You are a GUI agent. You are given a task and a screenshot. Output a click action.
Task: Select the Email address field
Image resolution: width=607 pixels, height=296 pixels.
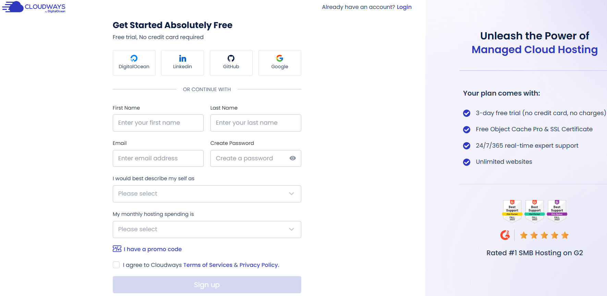pos(158,159)
